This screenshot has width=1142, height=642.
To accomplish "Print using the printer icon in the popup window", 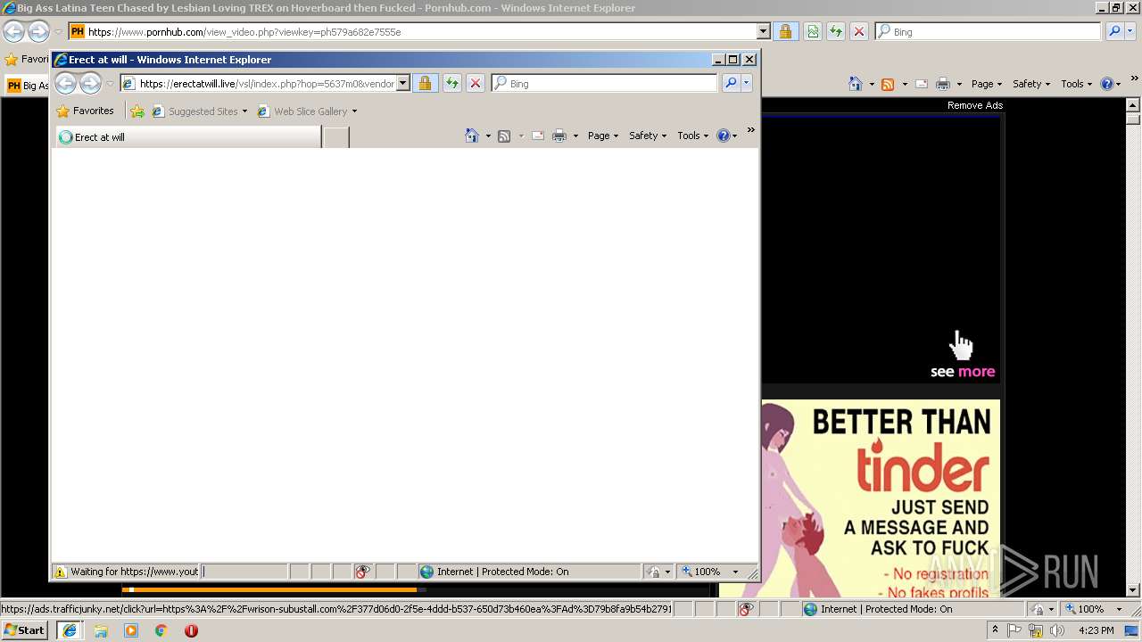I will point(559,136).
